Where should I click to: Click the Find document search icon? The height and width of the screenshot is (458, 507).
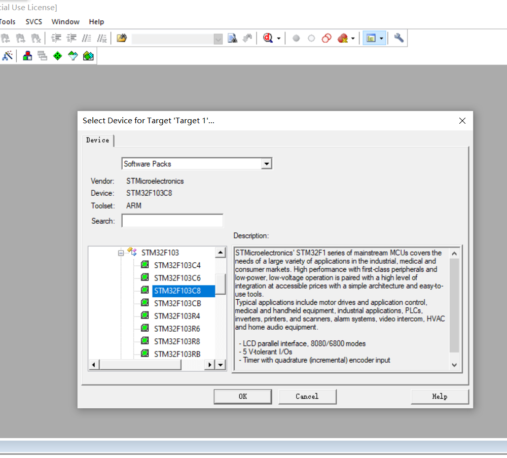pos(232,38)
